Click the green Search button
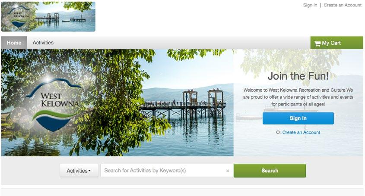The image size is (365, 196). pos(270,171)
